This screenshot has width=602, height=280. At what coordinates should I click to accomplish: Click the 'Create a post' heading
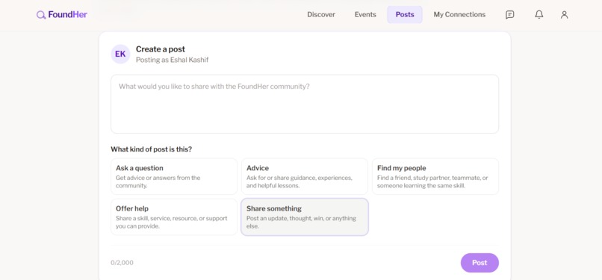click(161, 49)
